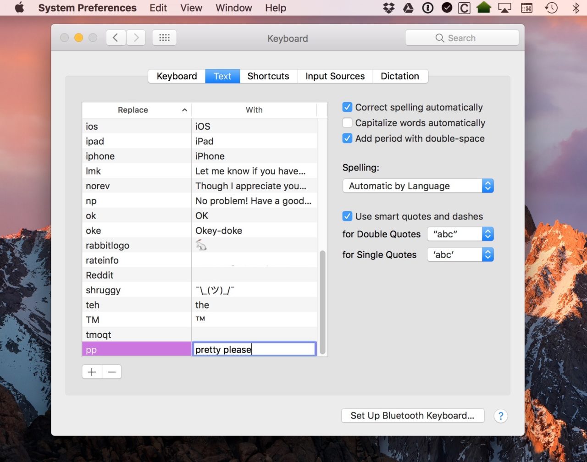The width and height of the screenshot is (587, 462).
Task: Select the 'rateinfo' replace entry
Action: click(102, 260)
